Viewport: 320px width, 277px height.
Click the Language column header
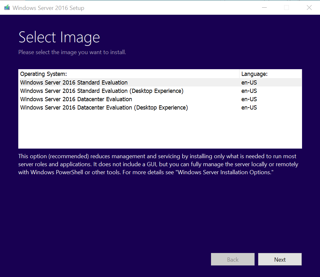(270, 74)
